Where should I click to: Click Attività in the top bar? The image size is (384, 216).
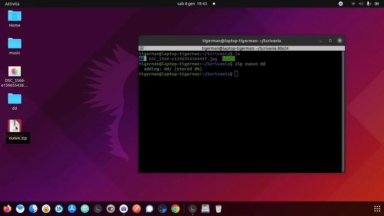12,4
